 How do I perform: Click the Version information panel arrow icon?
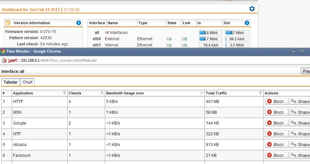click(x=78, y=23)
